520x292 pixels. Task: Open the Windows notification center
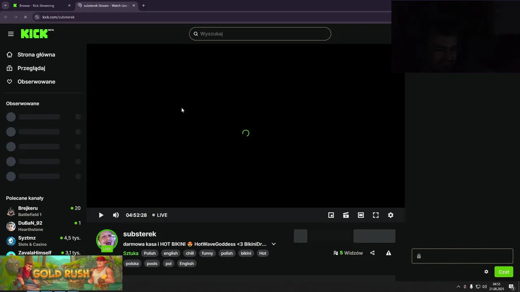click(511, 287)
